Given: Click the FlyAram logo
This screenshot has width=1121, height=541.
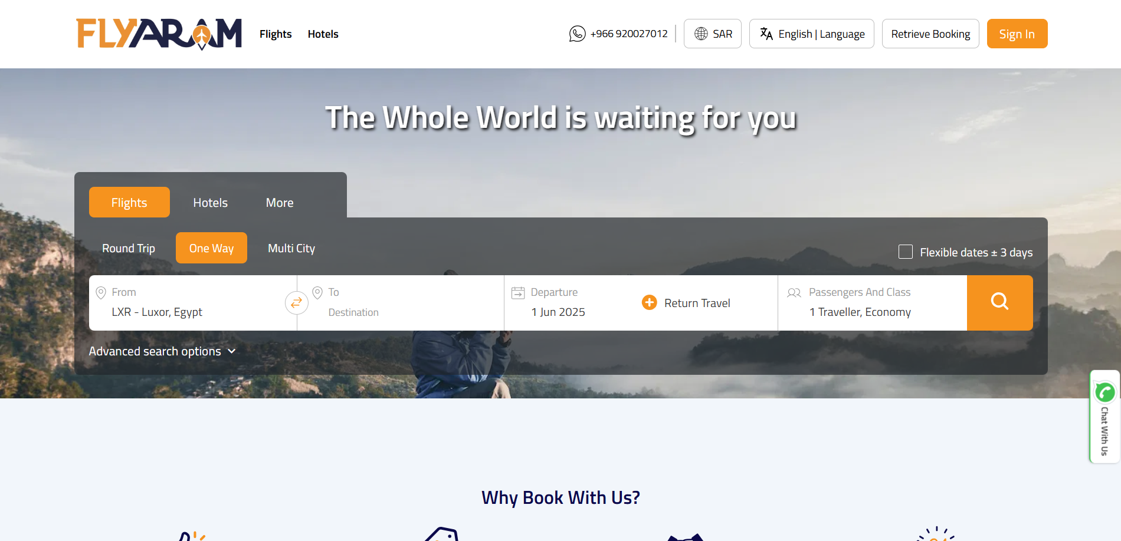Looking at the screenshot, I should tap(159, 34).
